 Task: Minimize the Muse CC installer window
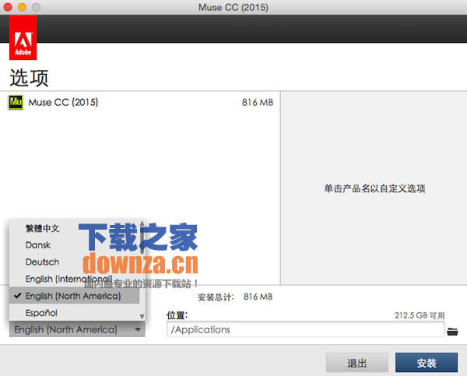(x=22, y=7)
